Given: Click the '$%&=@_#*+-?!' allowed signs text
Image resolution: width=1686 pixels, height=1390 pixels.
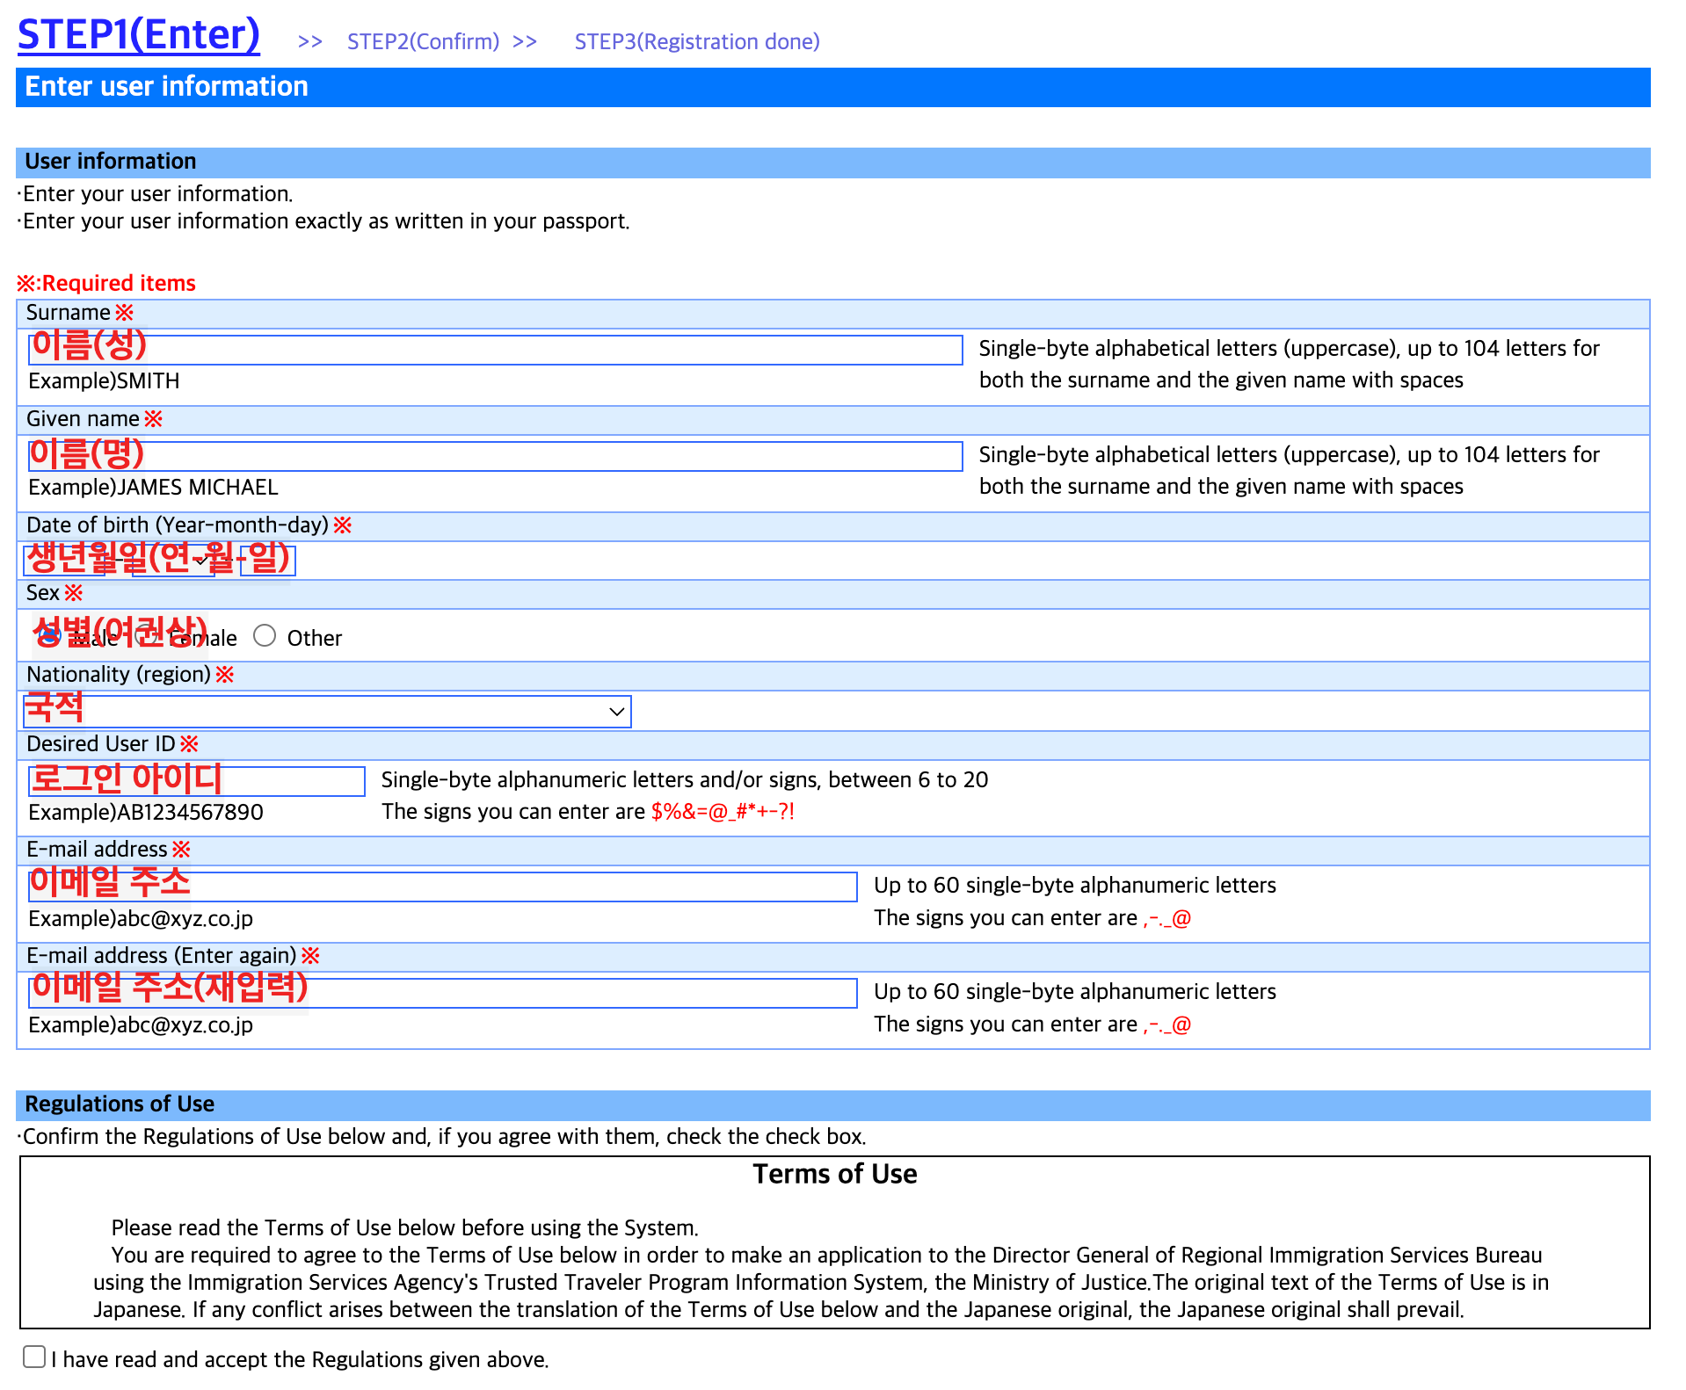Looking at the screenshot, I should pyautogui.click(x=723, y=812).
